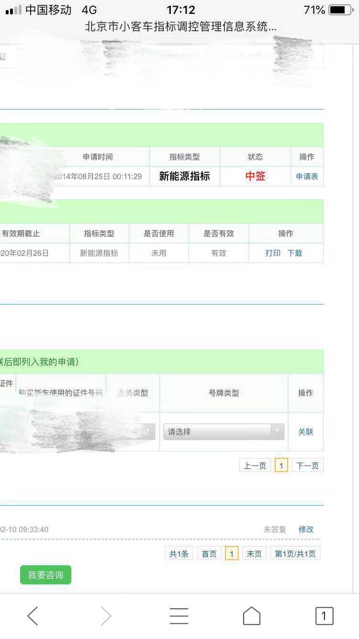
Task: Click the 号牌类型 column header
Action: coord(224,393)
